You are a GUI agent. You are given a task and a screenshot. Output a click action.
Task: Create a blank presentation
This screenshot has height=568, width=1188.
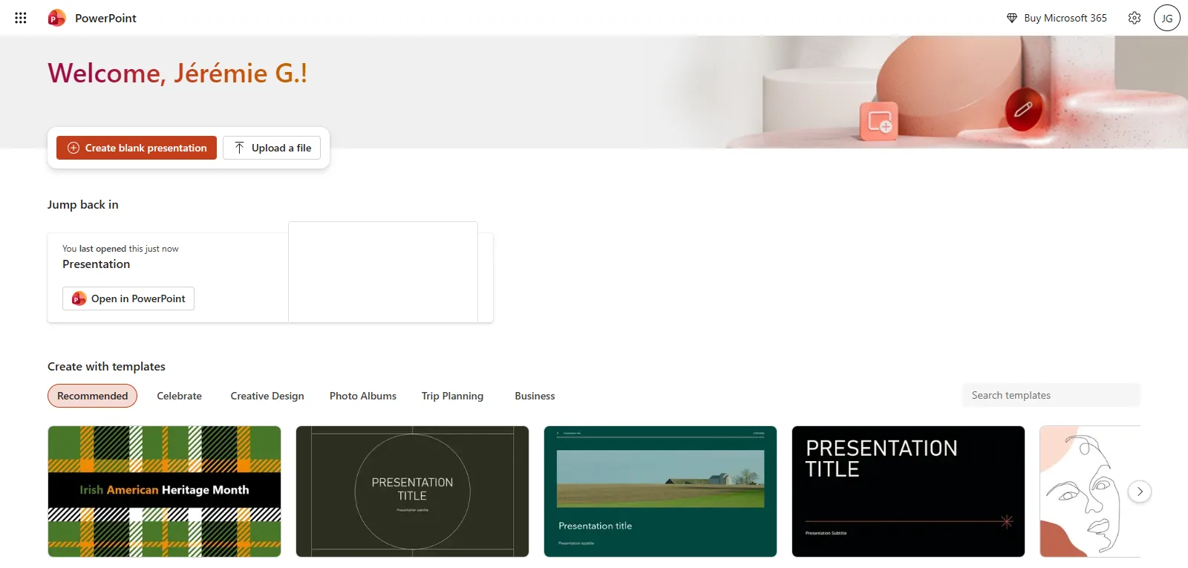137,148
